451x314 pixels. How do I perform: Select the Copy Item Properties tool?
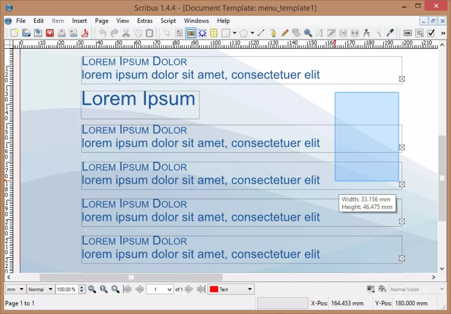coord(379,33)
